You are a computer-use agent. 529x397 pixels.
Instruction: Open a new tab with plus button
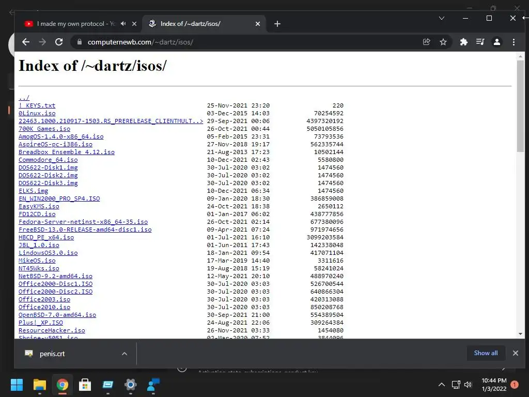tap(277, 24)
